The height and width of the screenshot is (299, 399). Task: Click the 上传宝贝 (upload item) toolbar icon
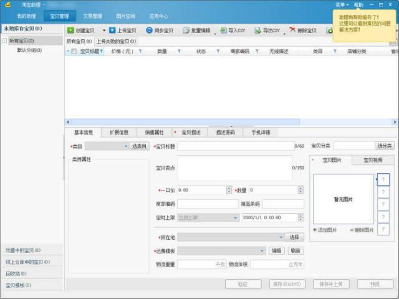(x=112, y=30)
